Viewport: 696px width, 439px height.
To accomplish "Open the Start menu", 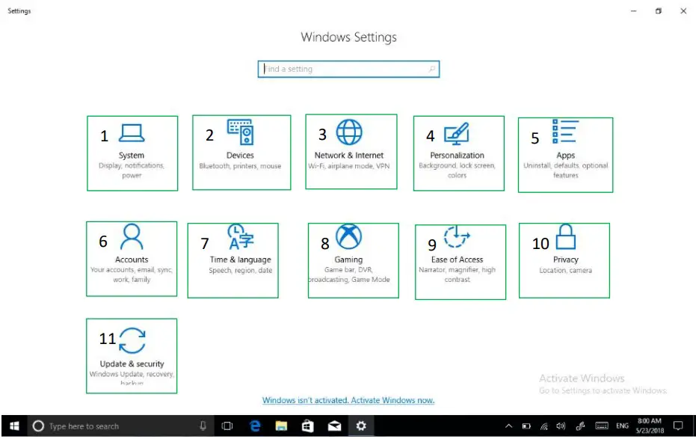I will tap(14, 426).
